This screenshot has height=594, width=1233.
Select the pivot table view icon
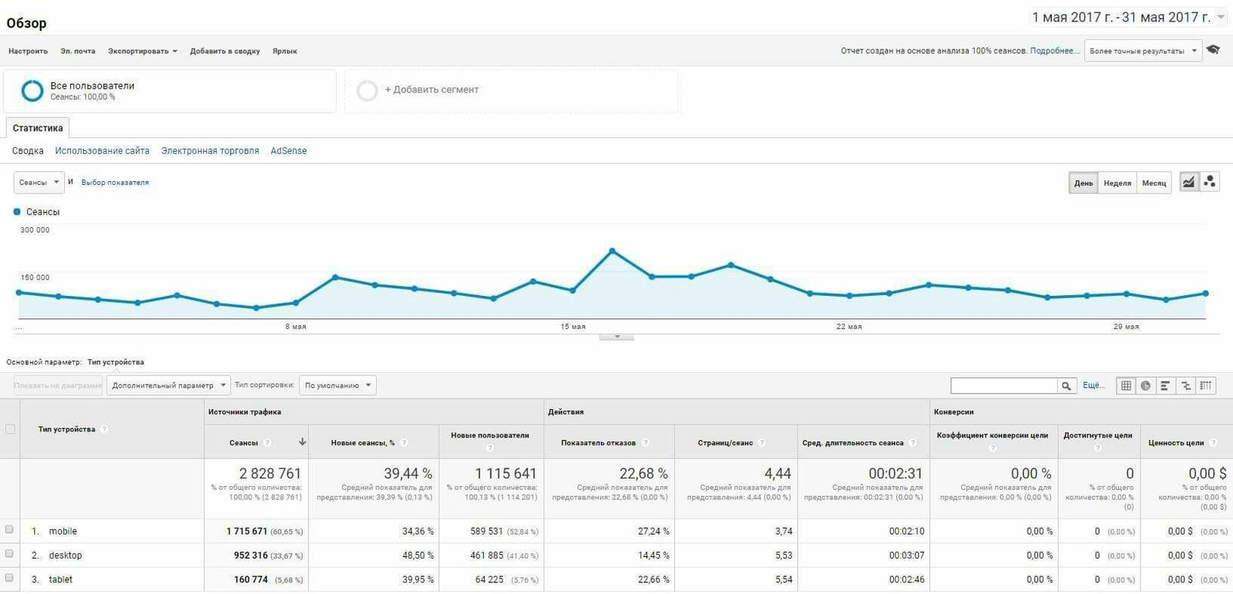point(1205,385)
